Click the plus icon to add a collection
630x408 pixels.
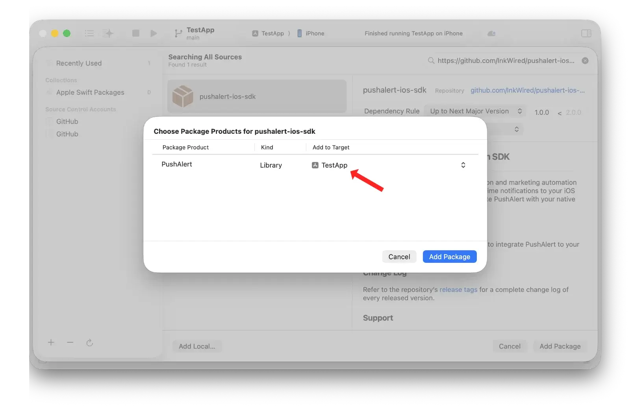(x=51, y=342)
